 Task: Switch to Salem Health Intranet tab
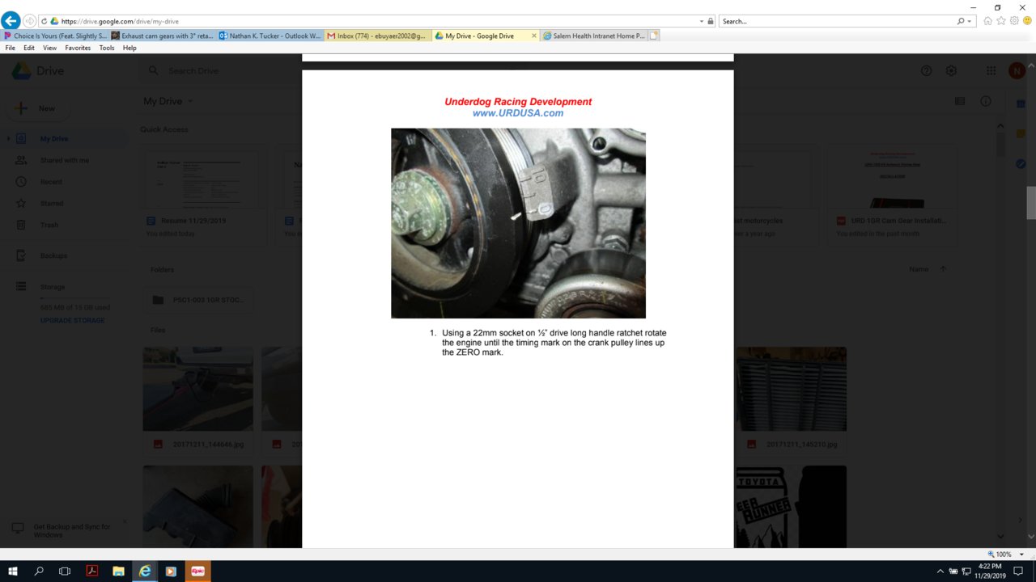(593, 36)
